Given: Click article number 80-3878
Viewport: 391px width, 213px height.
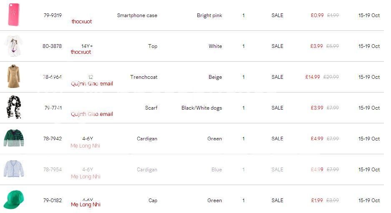Looking at the screenshot, I should point(52,46).
